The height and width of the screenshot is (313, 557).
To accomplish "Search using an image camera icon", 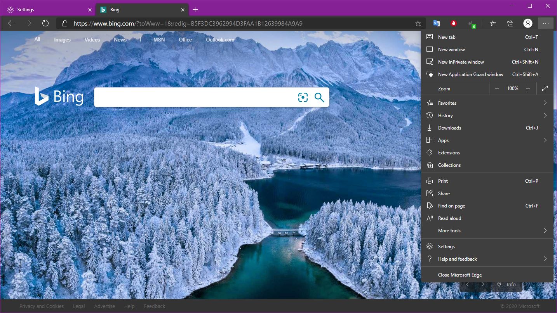I will coord(303,97).
